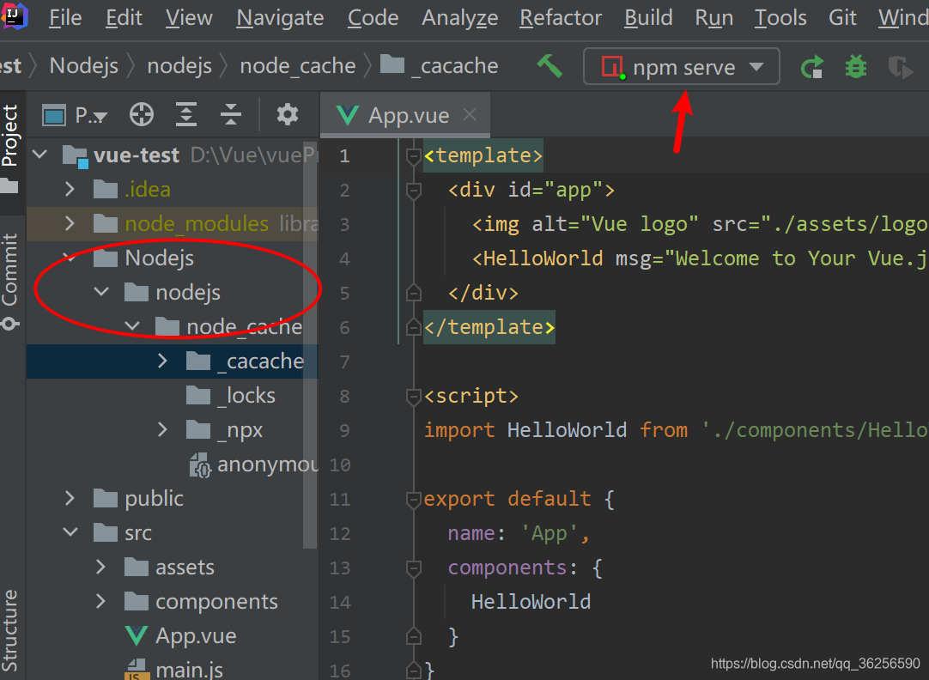
Task: Click the IntelliJ IDEA logo icon
Action: pos(15,16)
